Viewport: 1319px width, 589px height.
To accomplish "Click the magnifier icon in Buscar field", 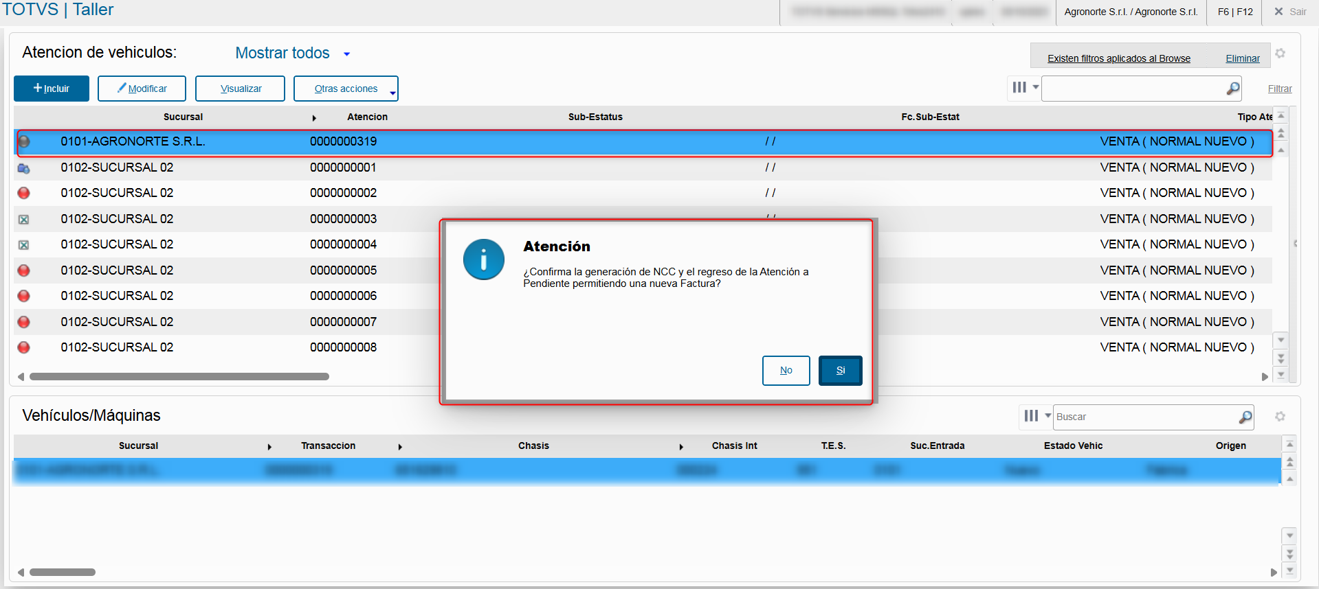I will click(x=1245, y=417).
